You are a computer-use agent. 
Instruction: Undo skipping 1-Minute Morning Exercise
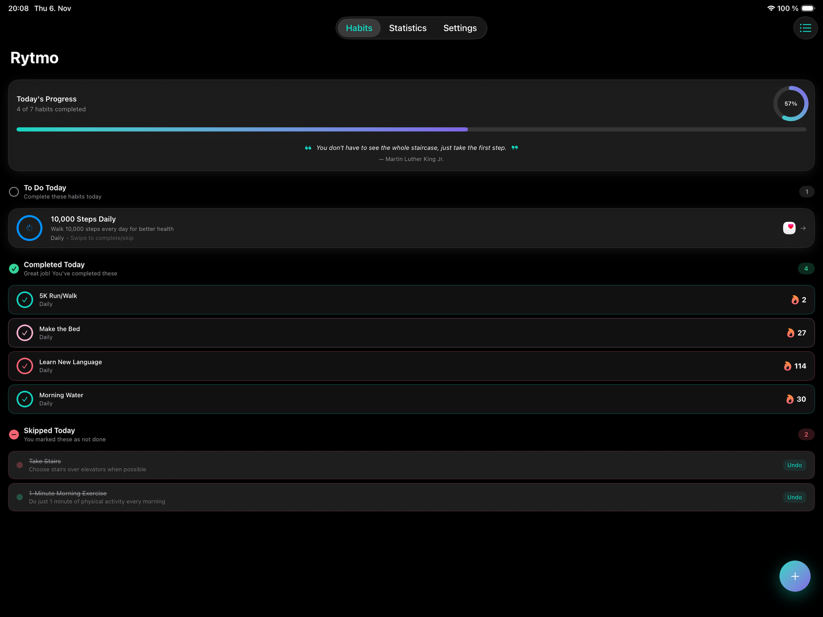pyautogui.click(x=794, y=497)
